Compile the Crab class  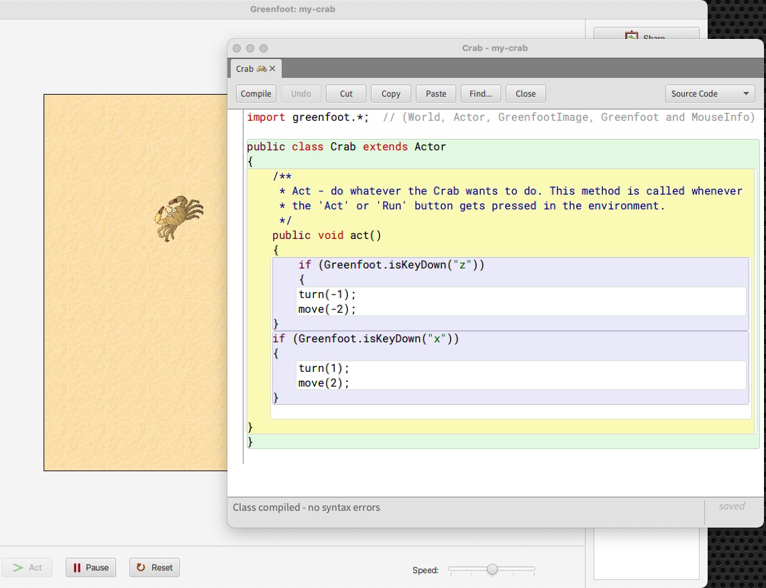click(256, 94)
